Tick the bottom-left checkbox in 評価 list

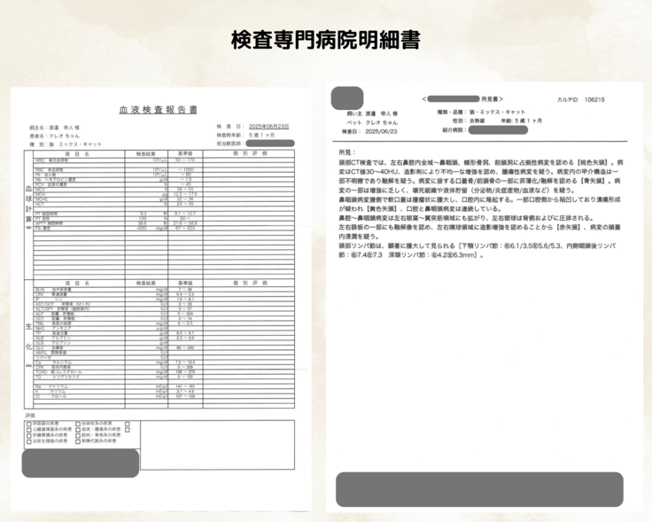coord(28,441)
